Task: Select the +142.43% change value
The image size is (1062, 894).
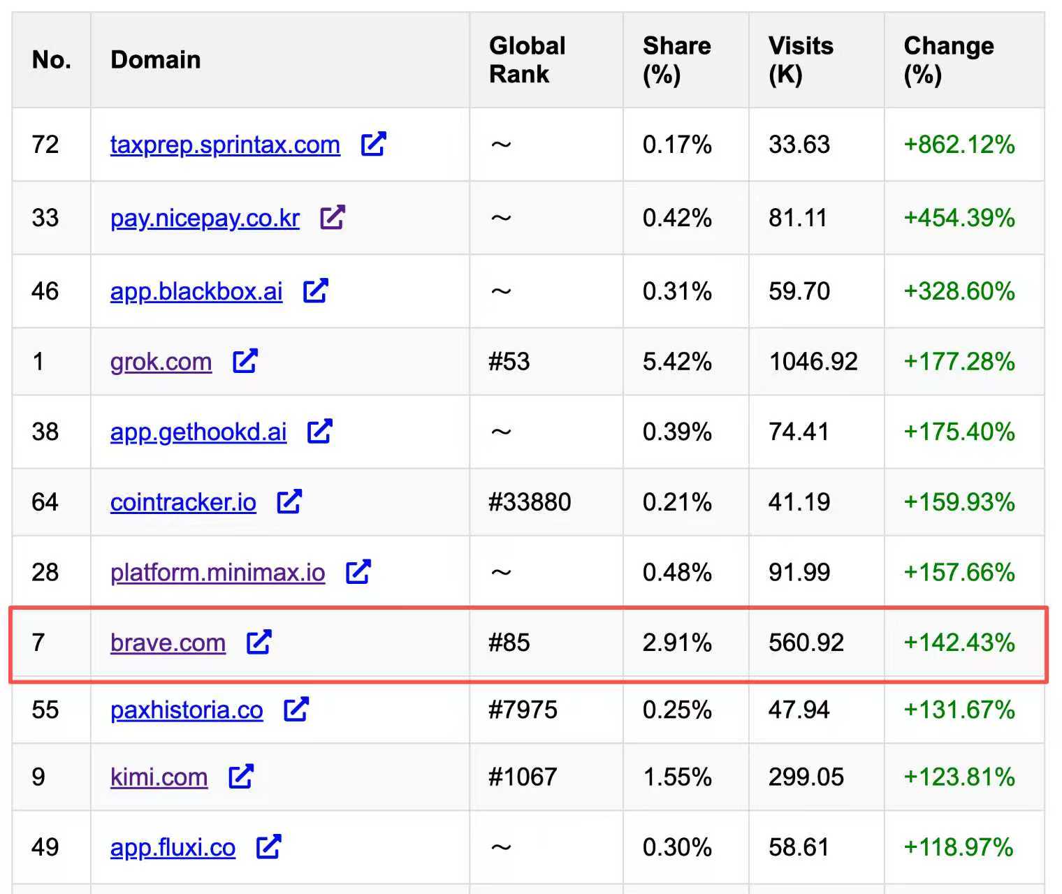Action: click(959, 643)
